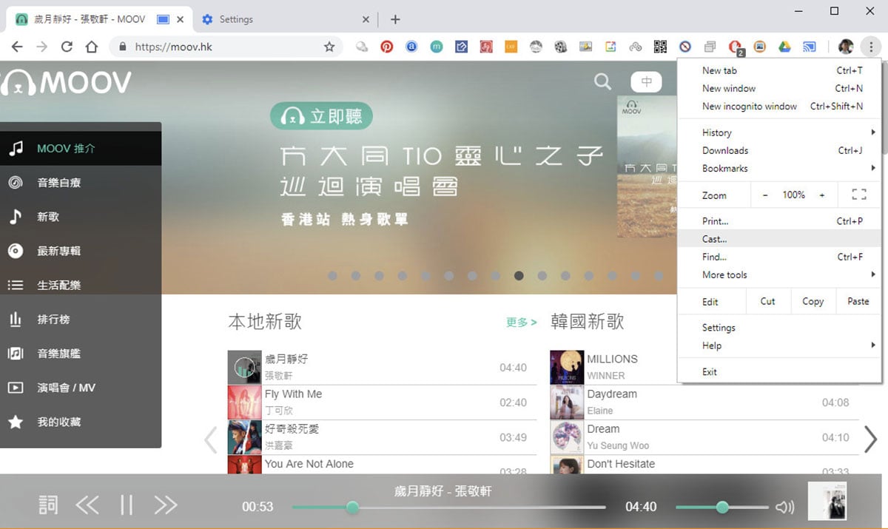Viewport: 888px width, 529px height.
Task: Pause the current song
Action: point(127,505)
